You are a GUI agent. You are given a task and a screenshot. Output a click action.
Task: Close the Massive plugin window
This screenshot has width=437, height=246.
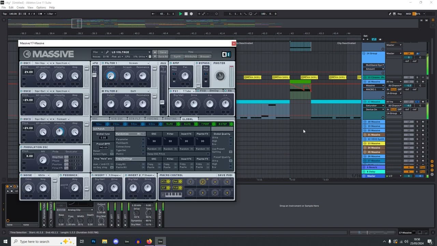234,43
